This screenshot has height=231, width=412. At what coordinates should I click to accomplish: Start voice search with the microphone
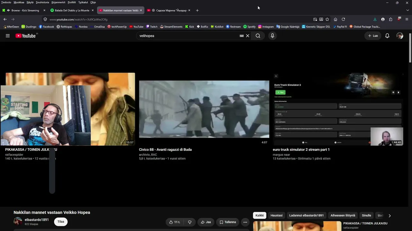(x=272, y=36)
